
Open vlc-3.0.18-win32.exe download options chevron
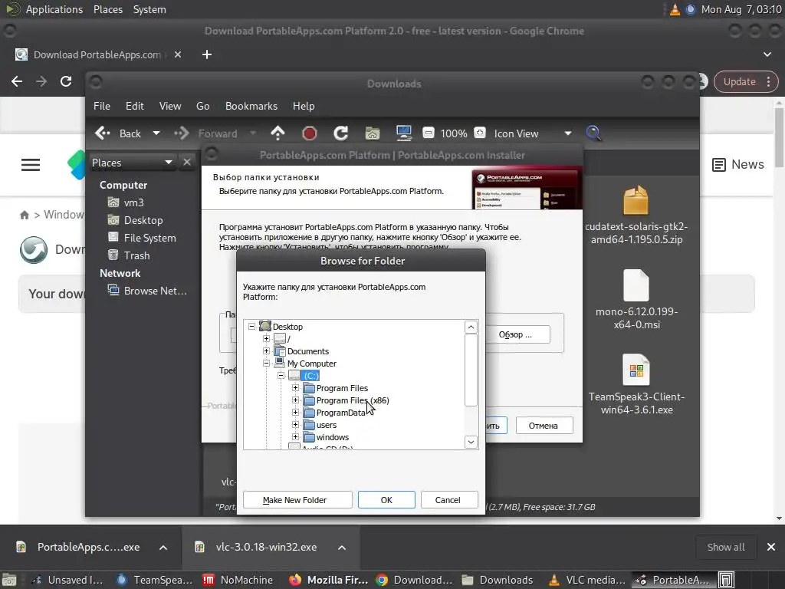(342, 548)
